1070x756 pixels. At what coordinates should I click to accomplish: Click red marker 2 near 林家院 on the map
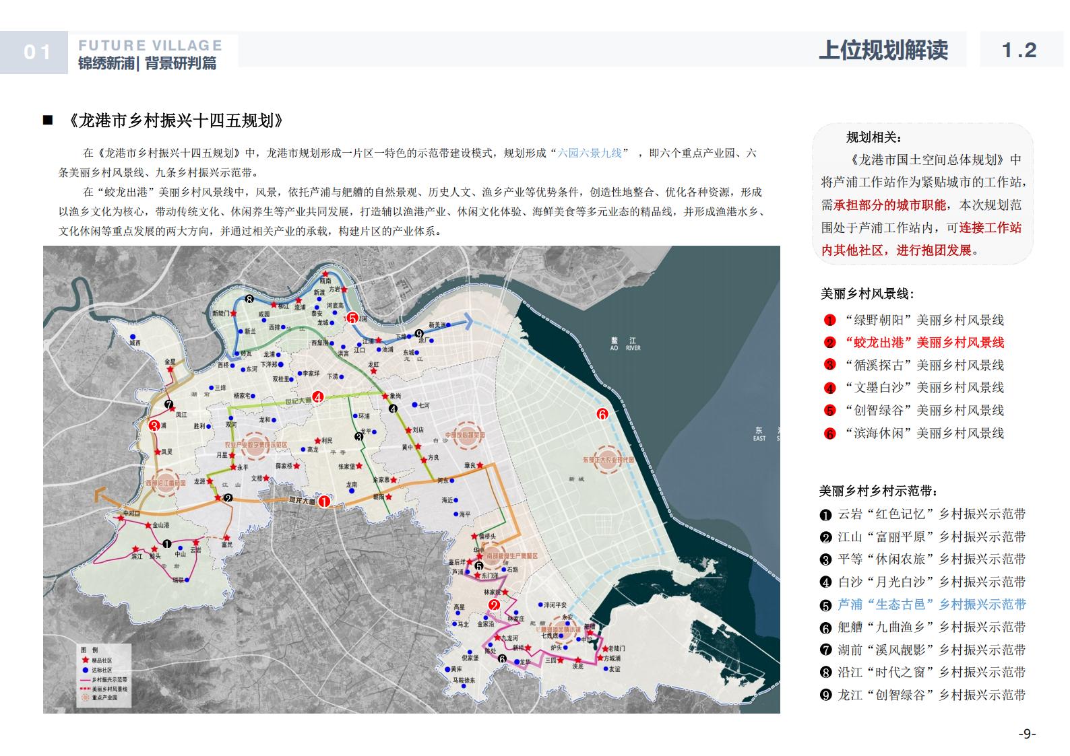pyautogui.click(x=494, y=605)
